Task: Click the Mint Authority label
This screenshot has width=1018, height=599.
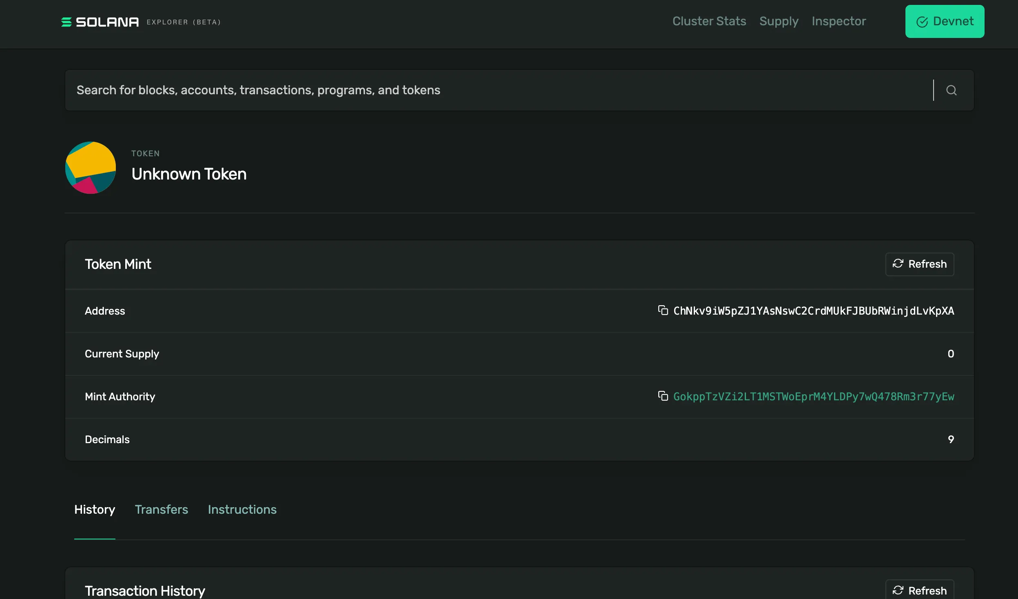Action: 120,397
